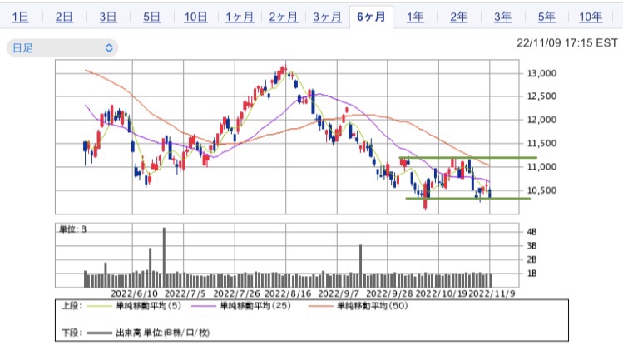Choose the 5日 range tab
The height and width of the screenshot is (345, 623).
click(x=151, y=17)
